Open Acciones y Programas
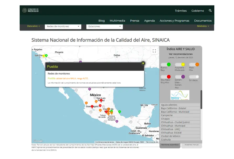 (x=174, y=21)
